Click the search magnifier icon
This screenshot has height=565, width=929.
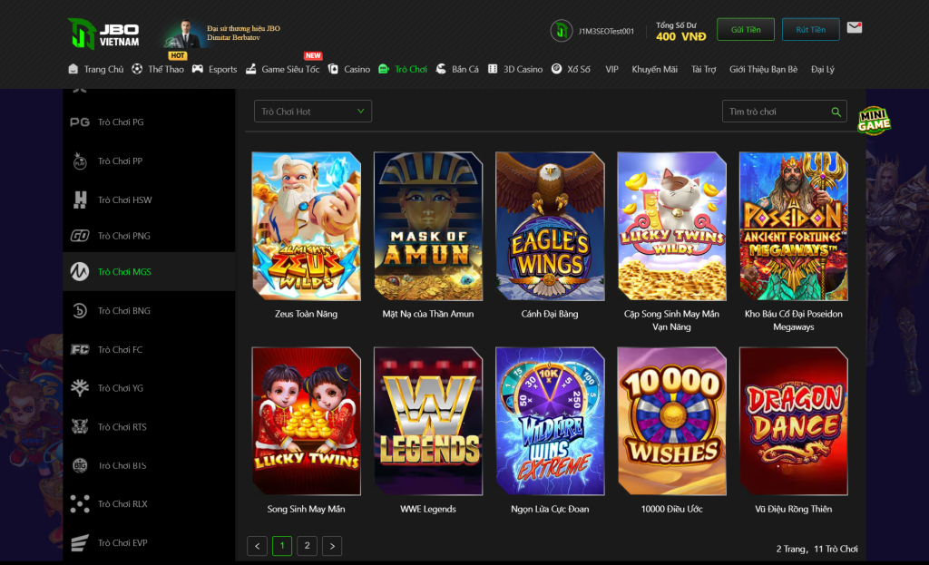coord(836,112)
